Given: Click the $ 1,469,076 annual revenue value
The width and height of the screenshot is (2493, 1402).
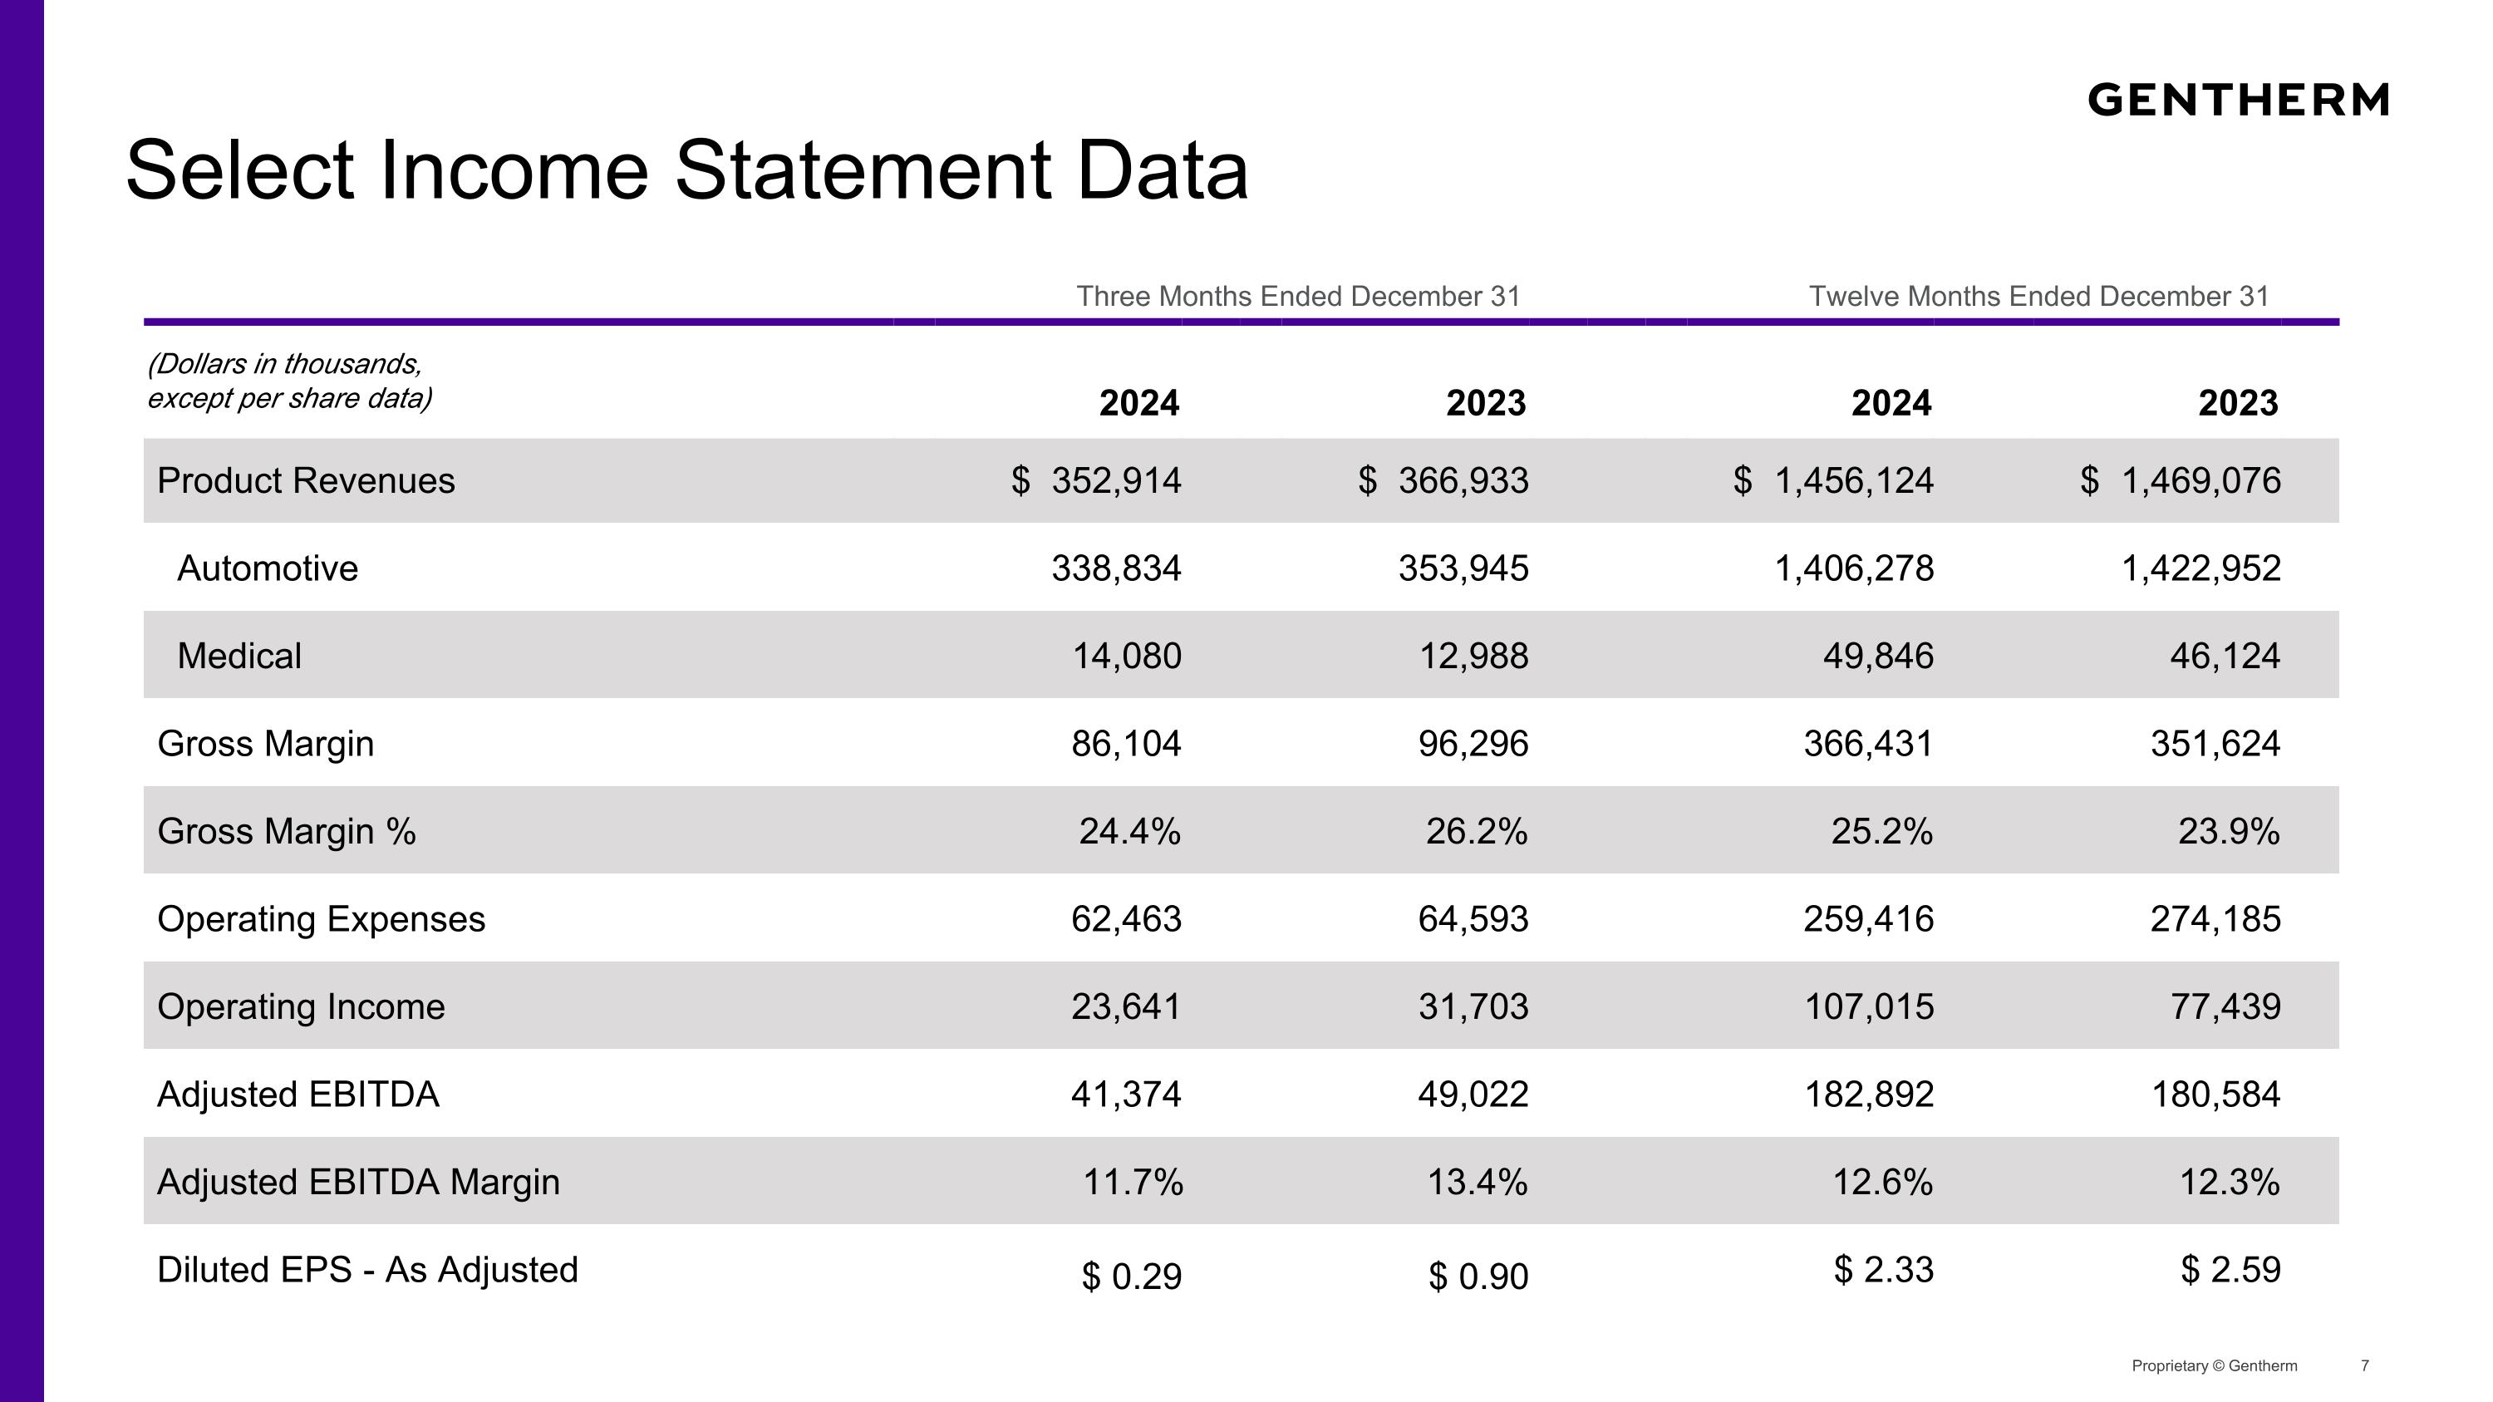Looking at the screenshot, I should pyautogui.click(x=2181, y=481).
